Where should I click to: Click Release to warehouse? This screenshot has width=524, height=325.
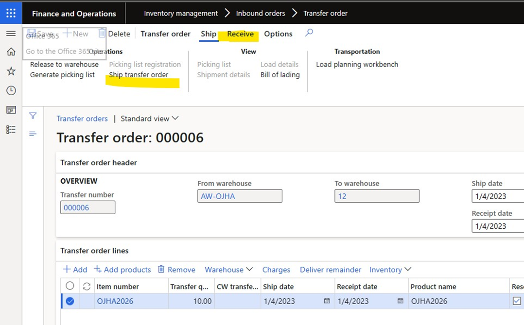[x=64, y=64]
